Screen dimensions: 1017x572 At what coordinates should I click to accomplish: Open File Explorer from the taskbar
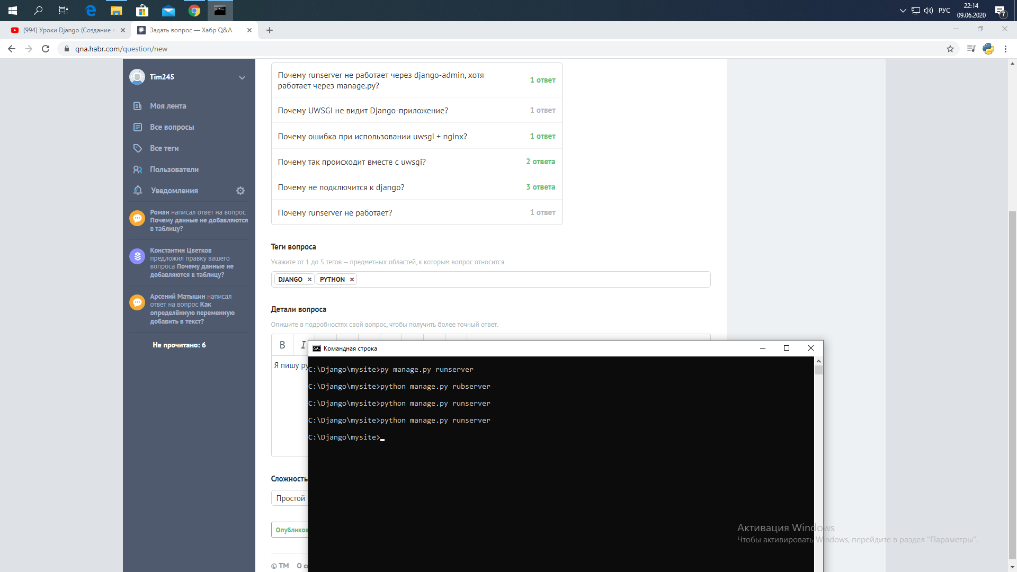(x=116, y=10)
